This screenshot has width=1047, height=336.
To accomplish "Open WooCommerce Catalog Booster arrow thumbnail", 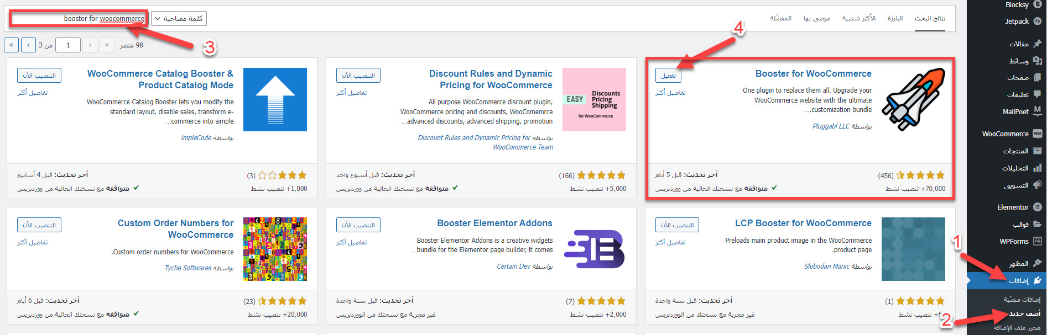I will (275, 99).
